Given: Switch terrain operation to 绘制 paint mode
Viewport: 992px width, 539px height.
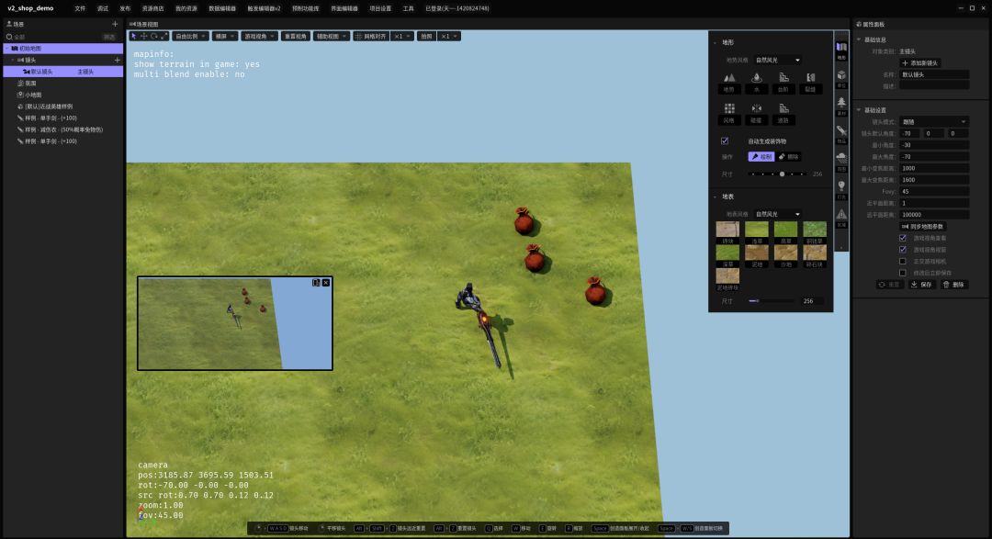Looking at the screenshot, I should point(761,156).
